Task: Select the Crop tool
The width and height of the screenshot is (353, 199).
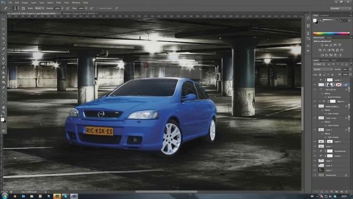Action: (3, 39)
